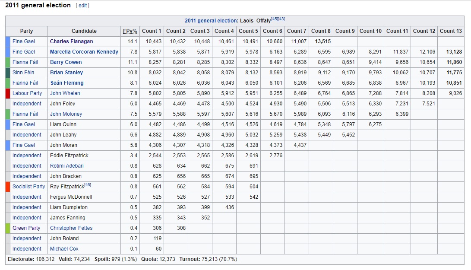The height and width of the screenshot is (270, 471).
Task: Open Independent link in James Fanning's row
Action: tap(27, 218)
